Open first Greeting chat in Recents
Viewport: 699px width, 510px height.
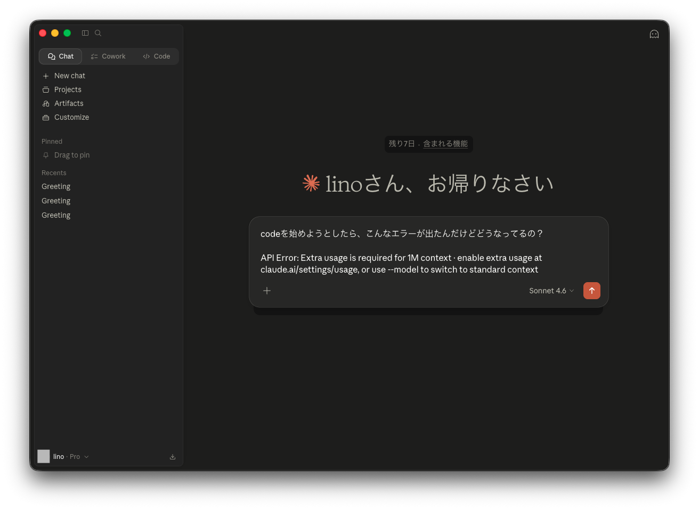[109, 187]
